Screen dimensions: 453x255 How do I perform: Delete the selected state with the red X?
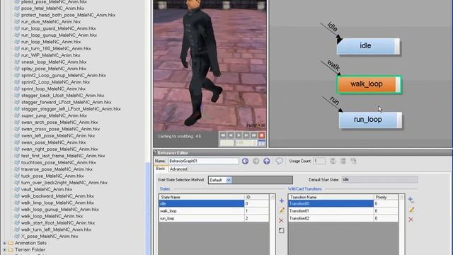281,220
